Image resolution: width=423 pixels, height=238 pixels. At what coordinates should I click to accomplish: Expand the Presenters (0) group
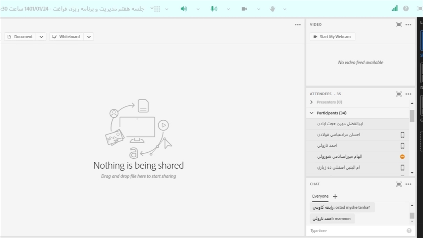click(x=311, y=102)
